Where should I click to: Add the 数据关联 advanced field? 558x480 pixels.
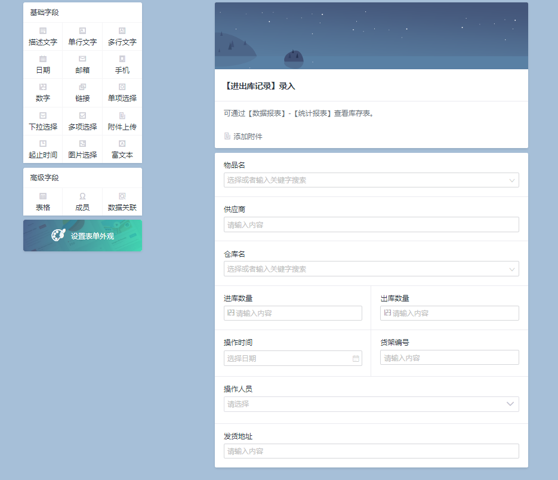[x=122, y=202]
